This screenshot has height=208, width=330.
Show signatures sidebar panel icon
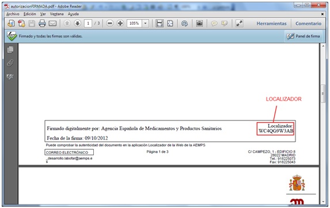click(10, 77)
